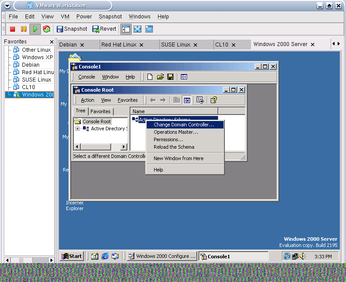Click the Back arrow in Console Root
Screen dimensions: 346x282
[x=153, y=100]
